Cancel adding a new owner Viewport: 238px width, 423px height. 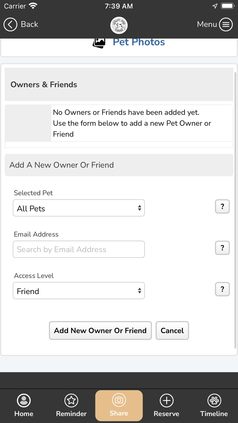coord(172,331)
